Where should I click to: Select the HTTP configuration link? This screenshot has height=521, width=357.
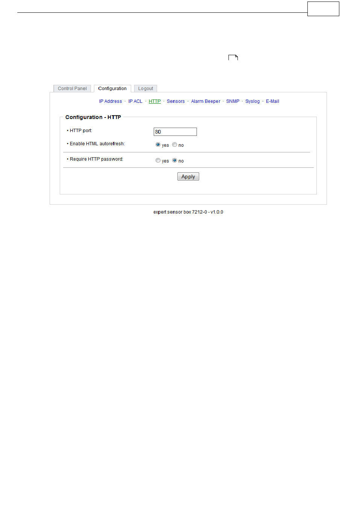point(155,101)
